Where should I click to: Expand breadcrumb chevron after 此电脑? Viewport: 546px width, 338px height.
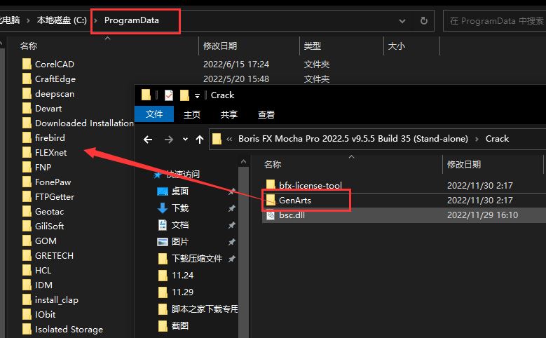28,20
